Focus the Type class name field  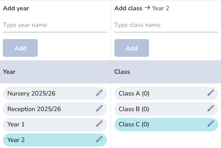point(166,25)
